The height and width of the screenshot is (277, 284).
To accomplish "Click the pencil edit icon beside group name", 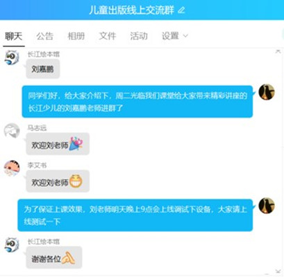I will (182, 10).
